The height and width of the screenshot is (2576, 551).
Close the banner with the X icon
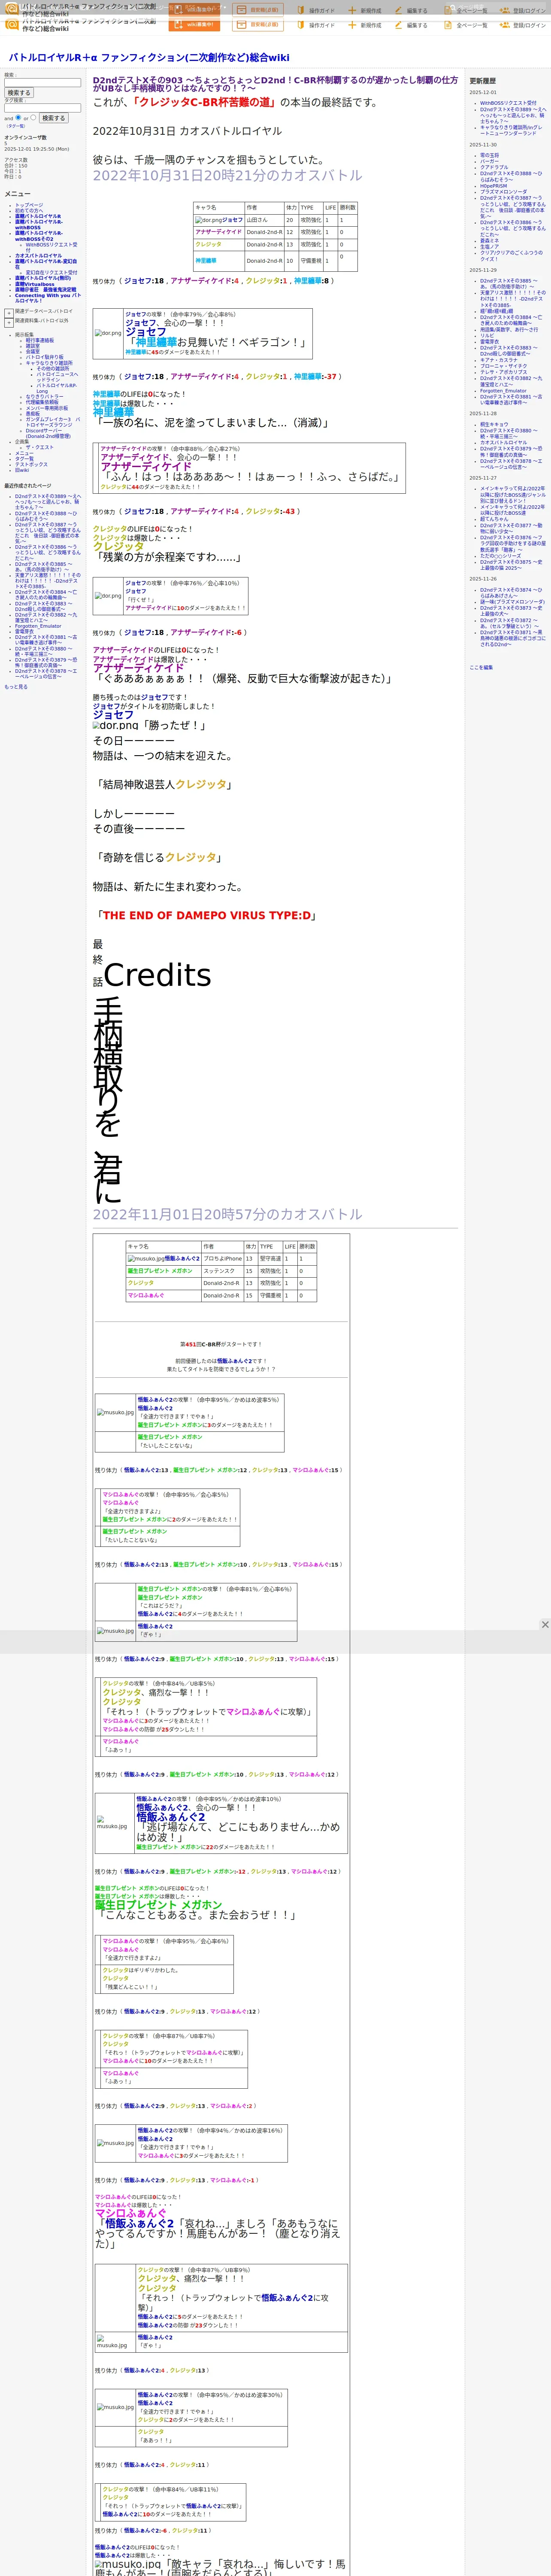coord(545,1625)
